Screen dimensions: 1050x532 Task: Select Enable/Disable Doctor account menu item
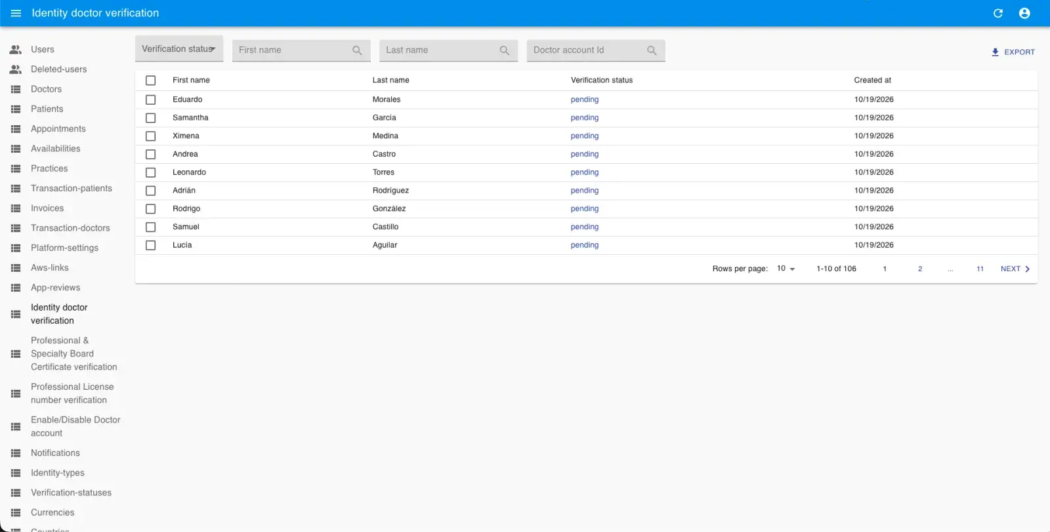[x=75, y=427]
